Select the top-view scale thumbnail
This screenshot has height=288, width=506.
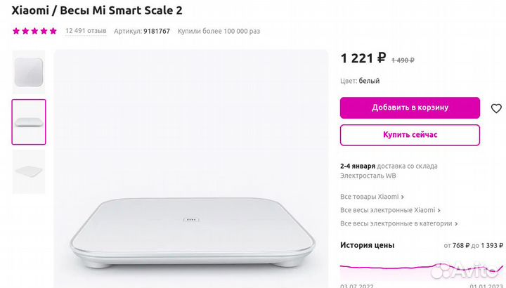pos(29,72)
